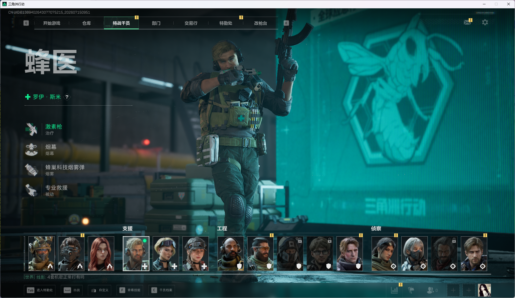Select the bald engineer operator with headset
This screenshot has height=298, width=515.
[231, 254]
